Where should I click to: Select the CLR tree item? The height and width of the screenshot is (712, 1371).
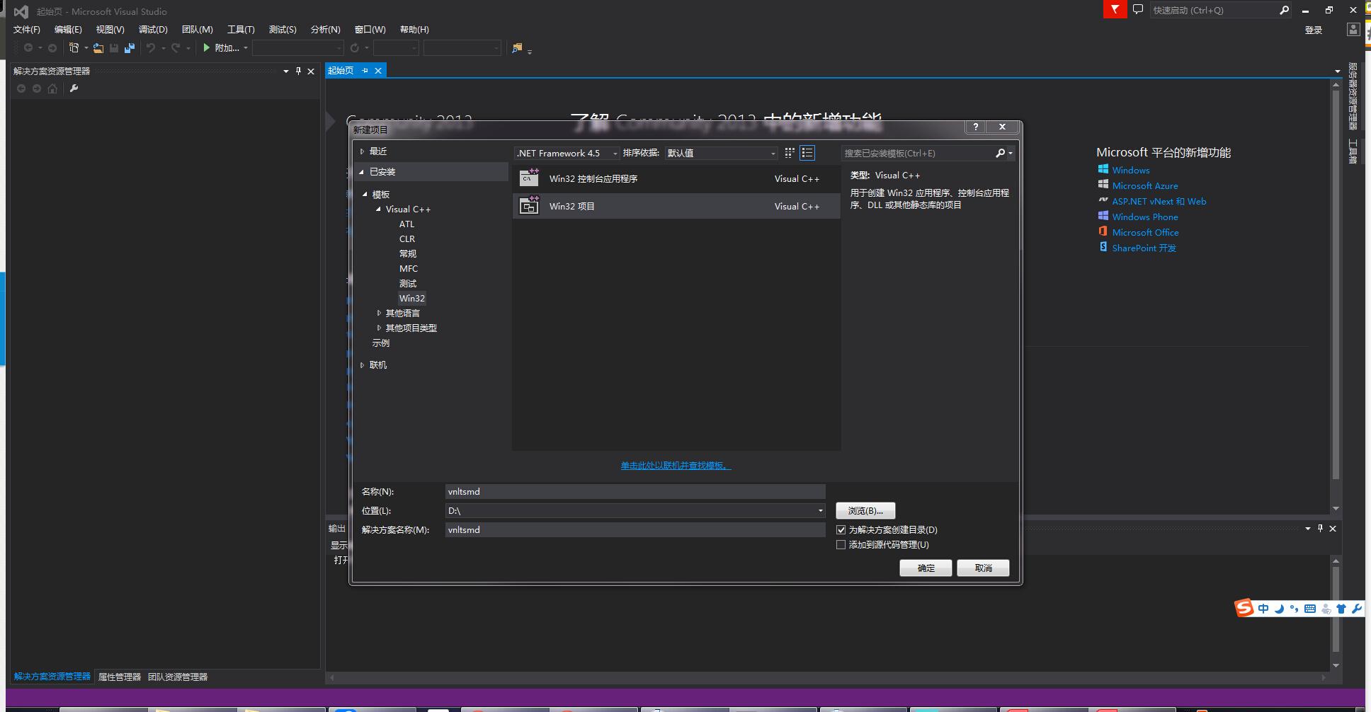tap(407, 239)
